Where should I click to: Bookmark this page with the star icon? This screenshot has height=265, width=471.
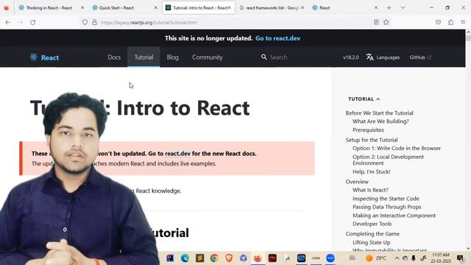(x=386, y=22)
